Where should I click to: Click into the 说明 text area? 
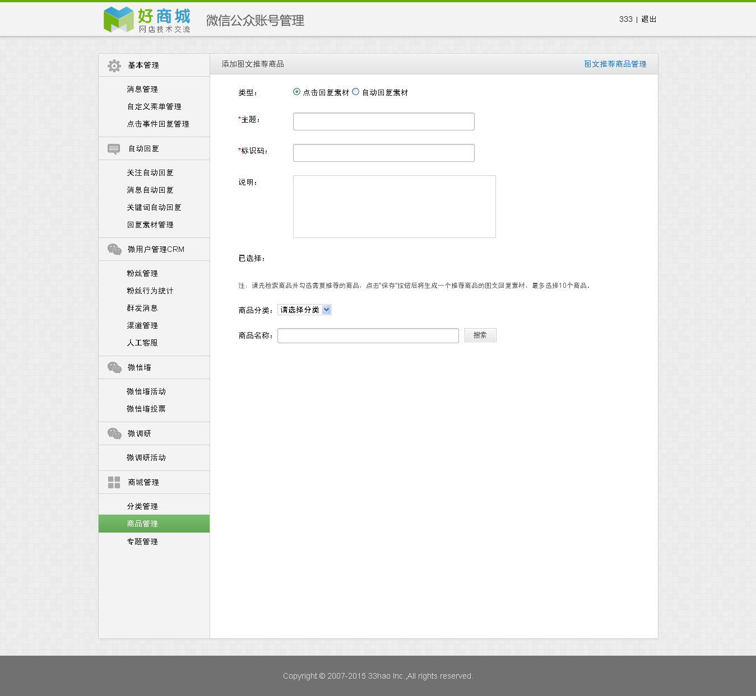tap(395, 207)
